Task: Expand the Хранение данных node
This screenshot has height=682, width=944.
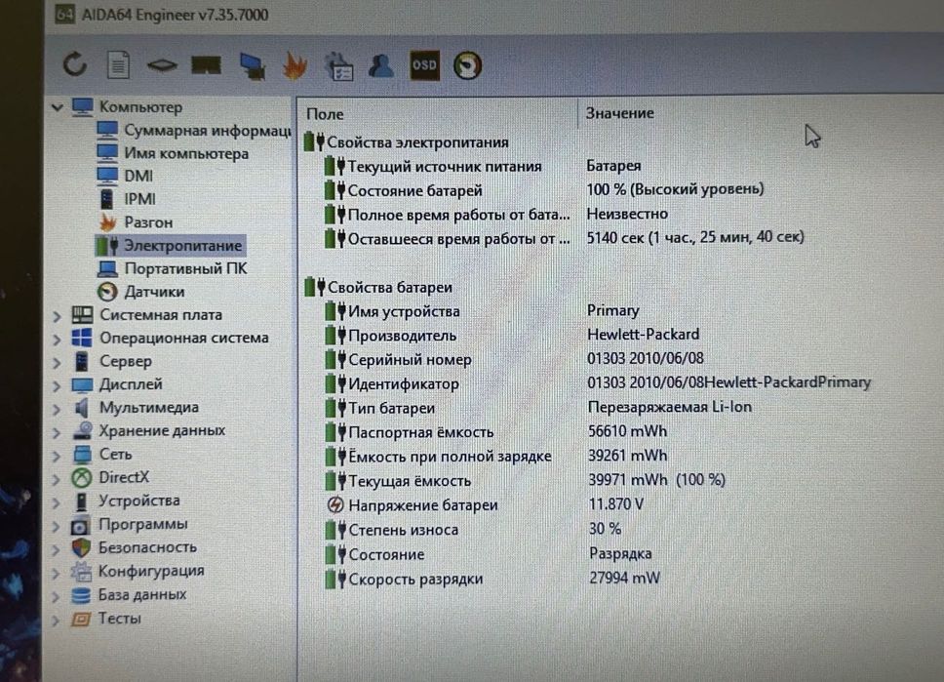Action: click(57, 431)
